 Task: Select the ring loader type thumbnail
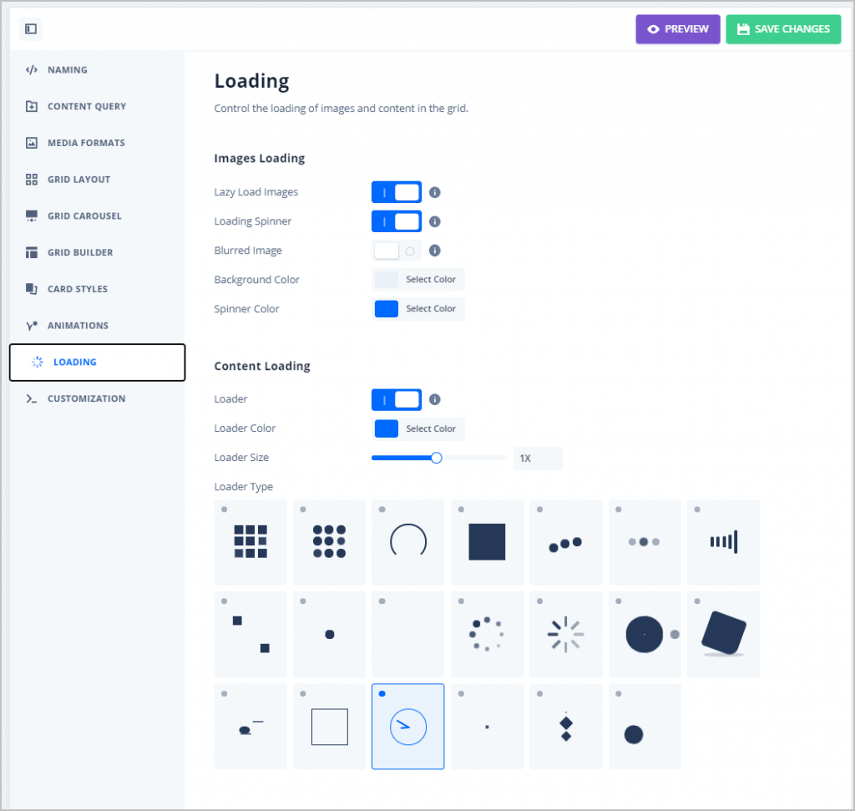pyautogui.click(x=407, y=541)
